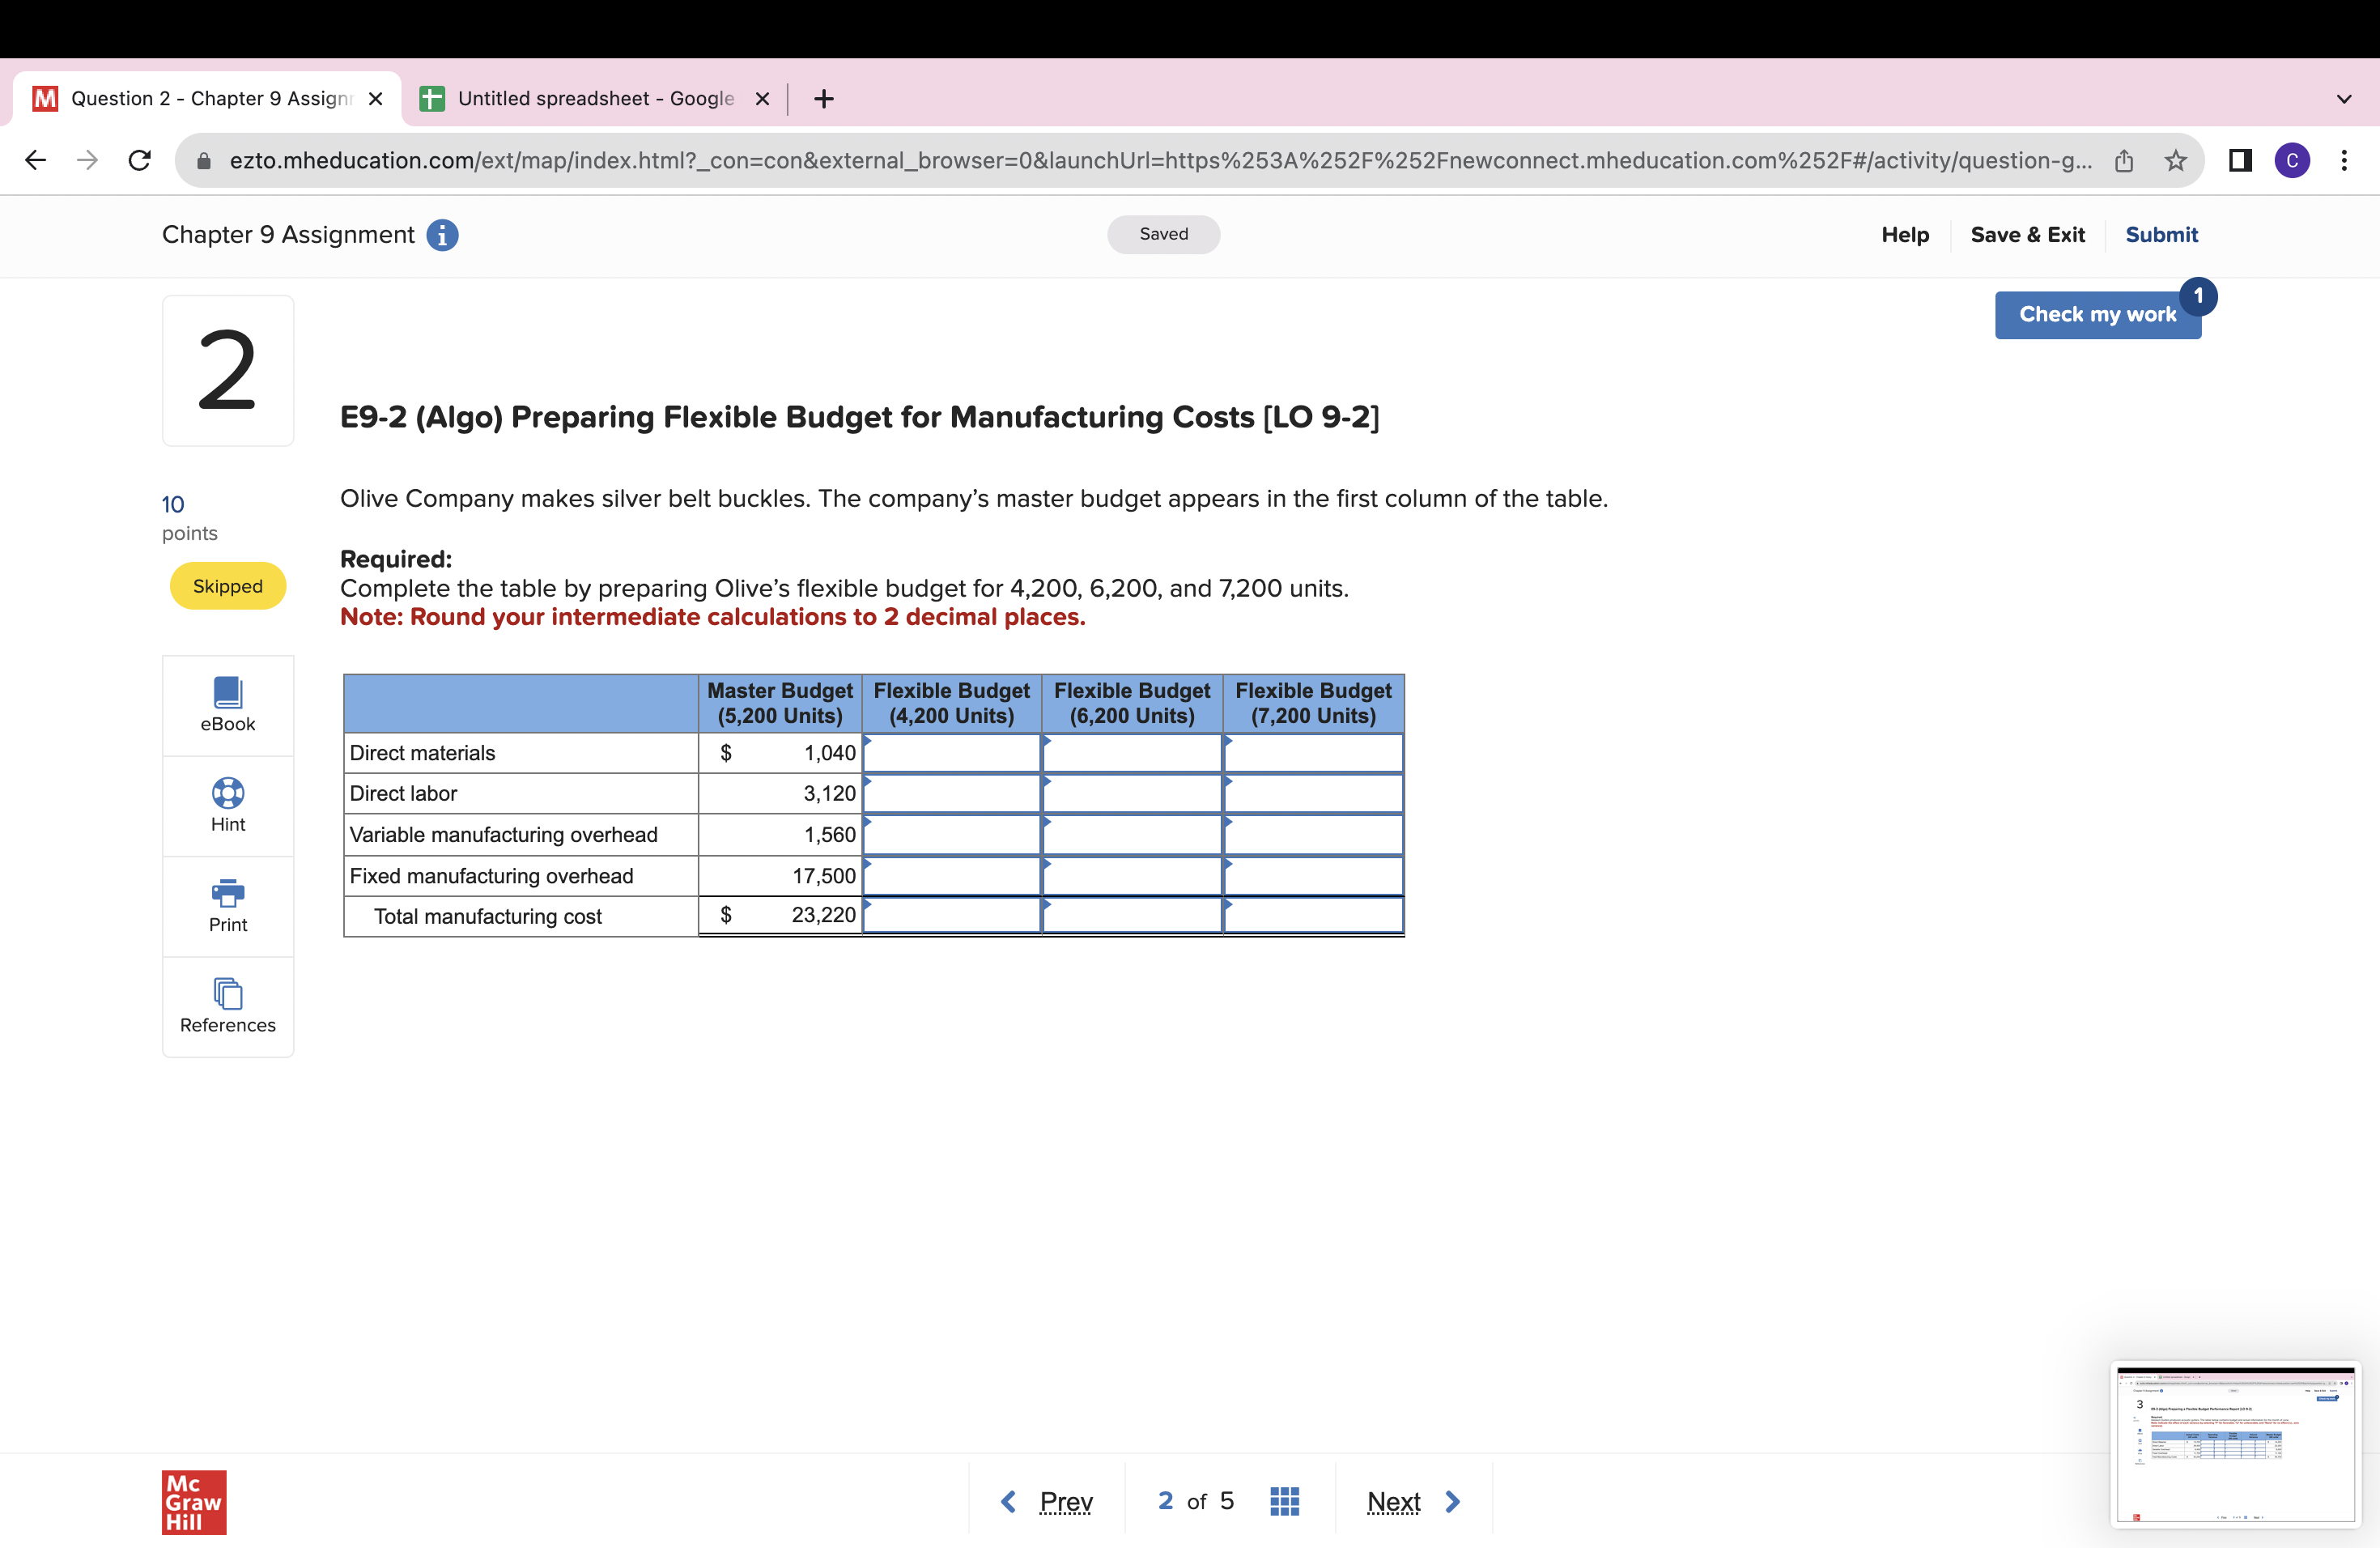Image resolution: width=2380 pixels, height=1548 pixels.
Task: Select the Question 2 Chapter 9 Assignment tab
Action: (195, 98)
